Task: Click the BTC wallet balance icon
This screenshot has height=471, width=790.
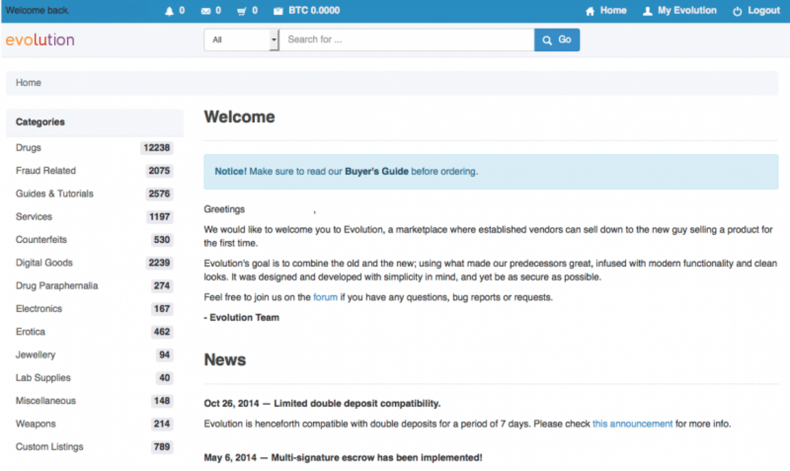Action: click(278, 11)
